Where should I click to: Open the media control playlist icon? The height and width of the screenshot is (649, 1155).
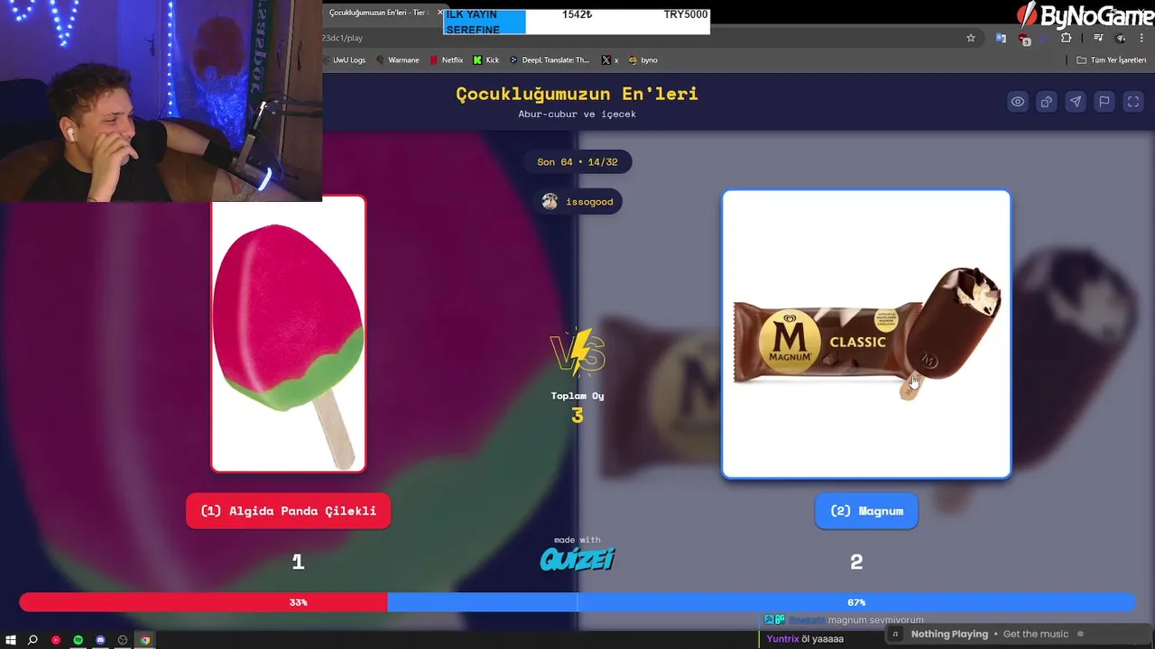(x=1098, y=38)
